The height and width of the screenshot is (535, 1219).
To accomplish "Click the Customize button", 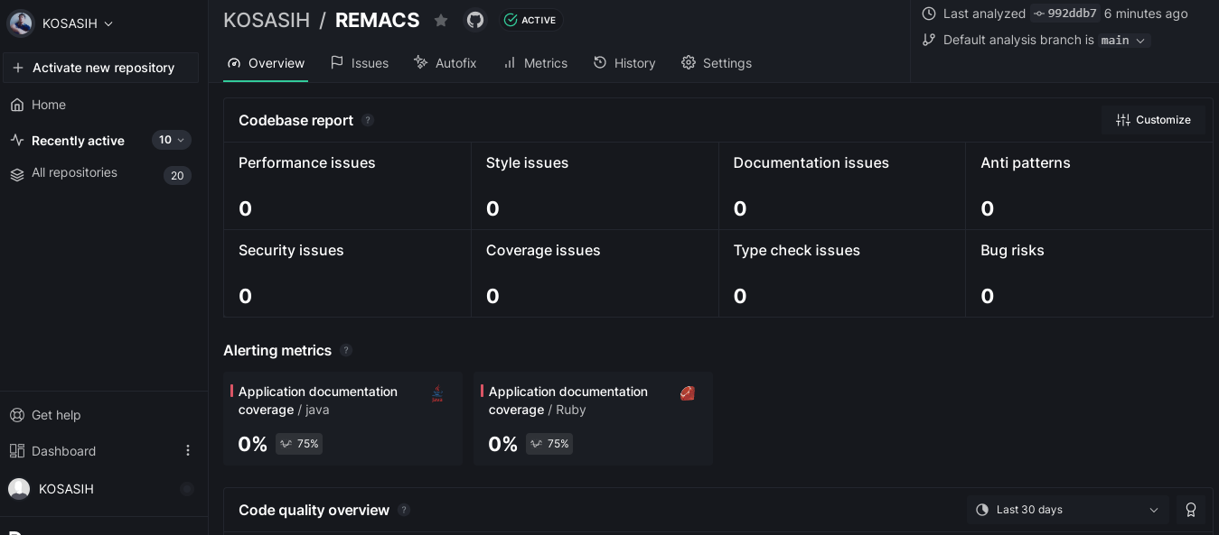I will coord(1153,120).
